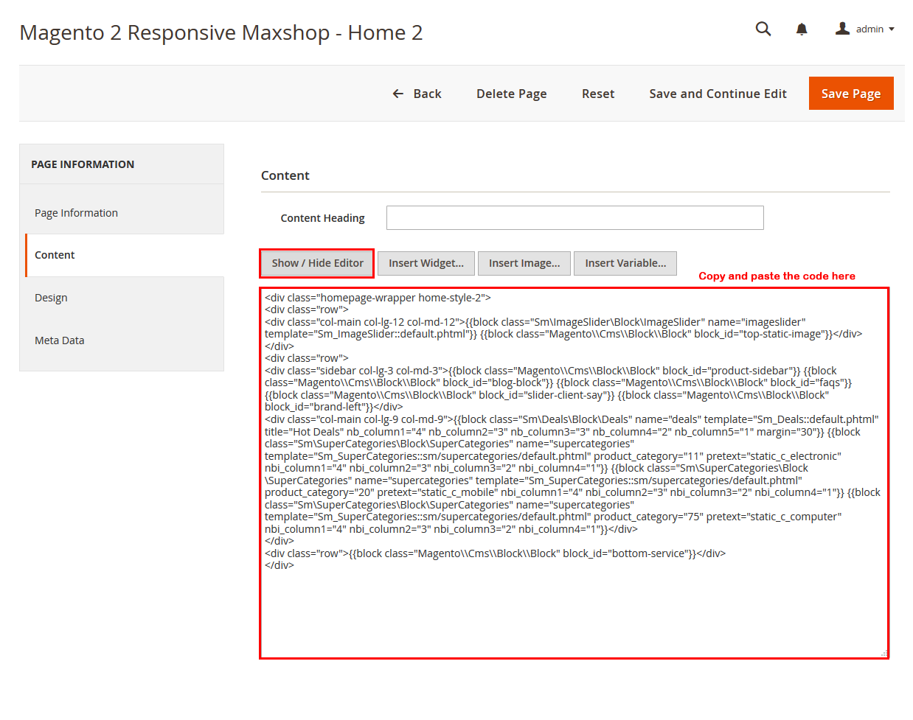The image size is (913, 720).
Task: Click the textarea resize handle corner
Action: coord(884,654)
